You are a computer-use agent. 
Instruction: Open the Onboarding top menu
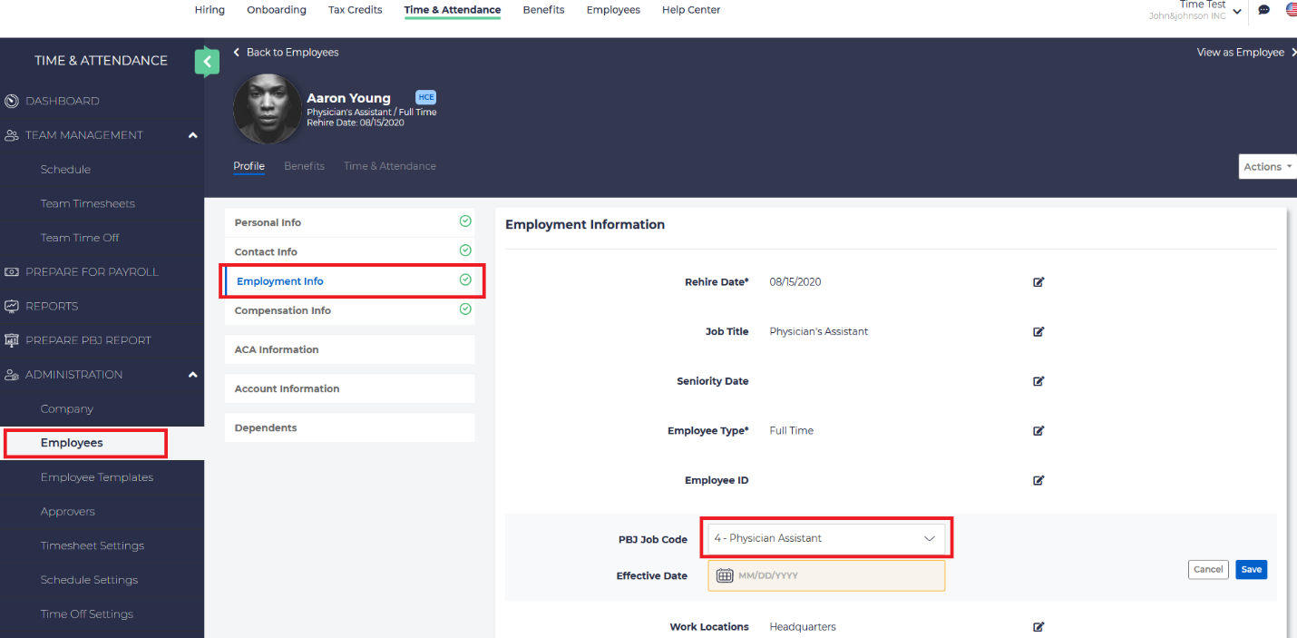pyautogui.click(x=277, y=10)
